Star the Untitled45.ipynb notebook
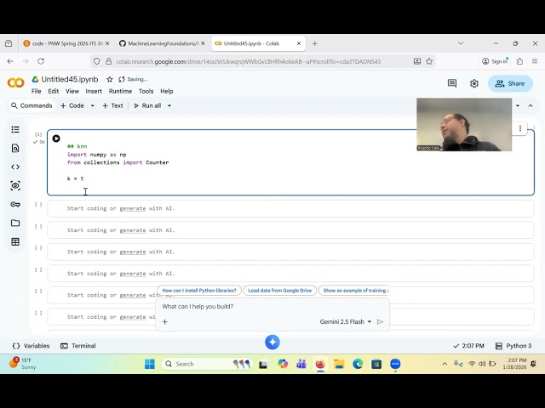The width and height of the screenshot is (545, 408). click(x=110, y=79)
